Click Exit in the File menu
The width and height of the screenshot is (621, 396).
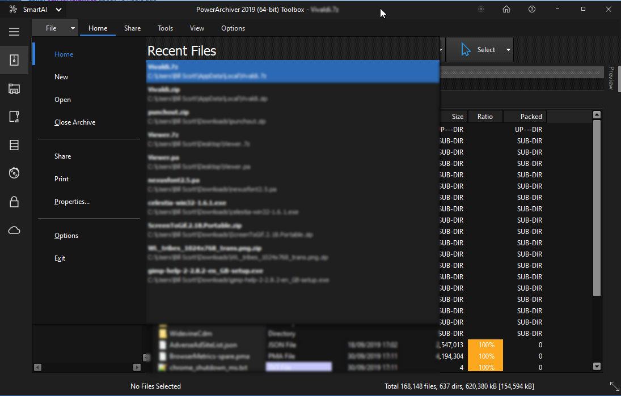(x=60, y=258)
